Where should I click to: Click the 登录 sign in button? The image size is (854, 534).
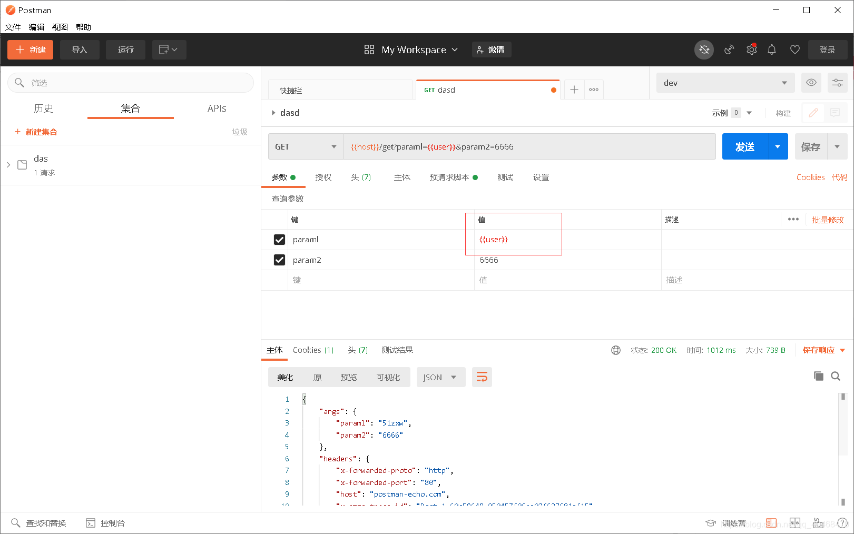(828, 50)
